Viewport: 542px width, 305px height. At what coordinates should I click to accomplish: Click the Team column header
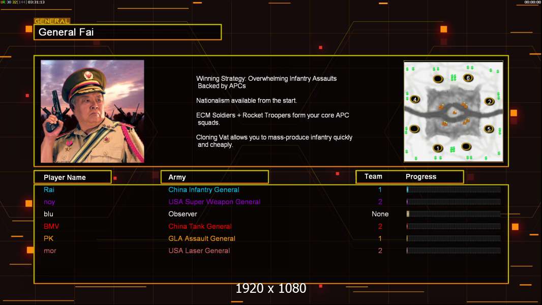373,176
